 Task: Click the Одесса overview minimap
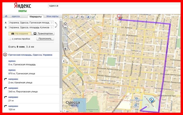[74, 105]
